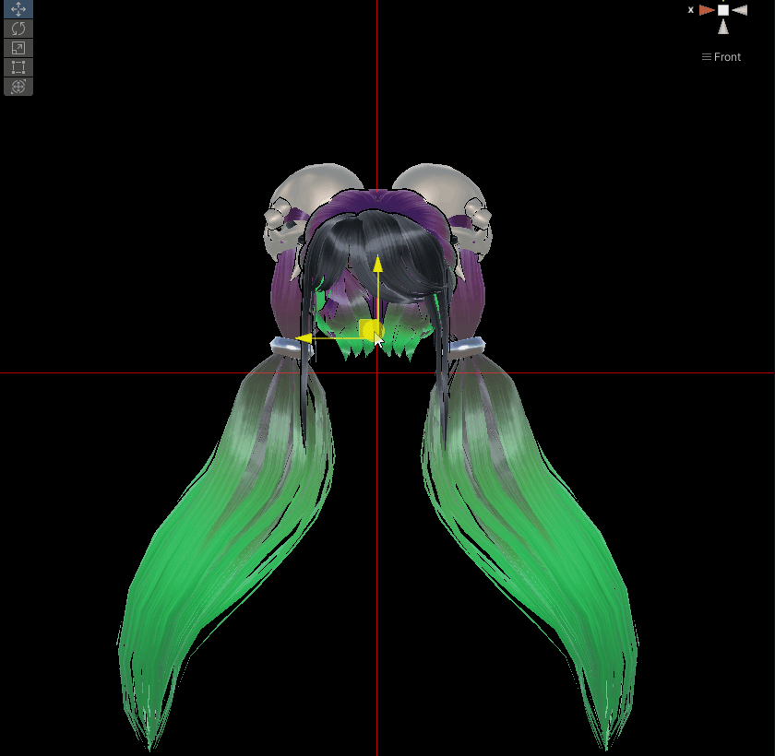The width and height of the screenshot is (775, 756).
Task: Click the bottom gray cone on the orientation gizmo
Action: 723,27
